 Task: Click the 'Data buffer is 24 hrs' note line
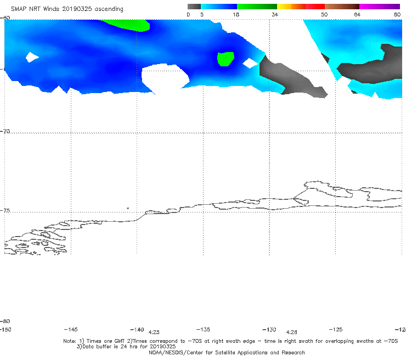click(x=126, y=347)
